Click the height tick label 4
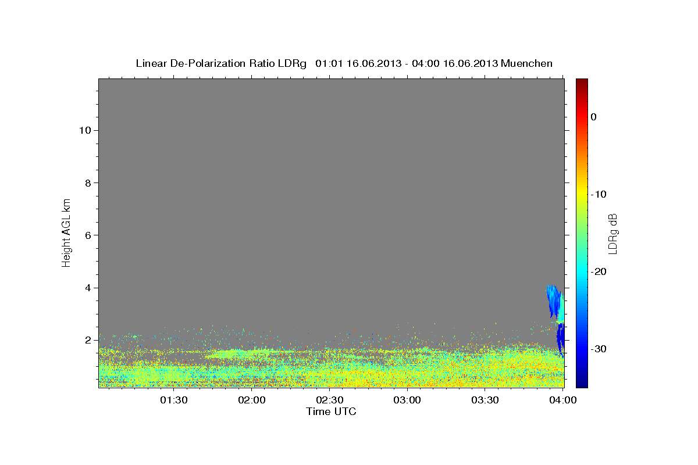Screen dimensions: 698x465 tap(88, 288)
